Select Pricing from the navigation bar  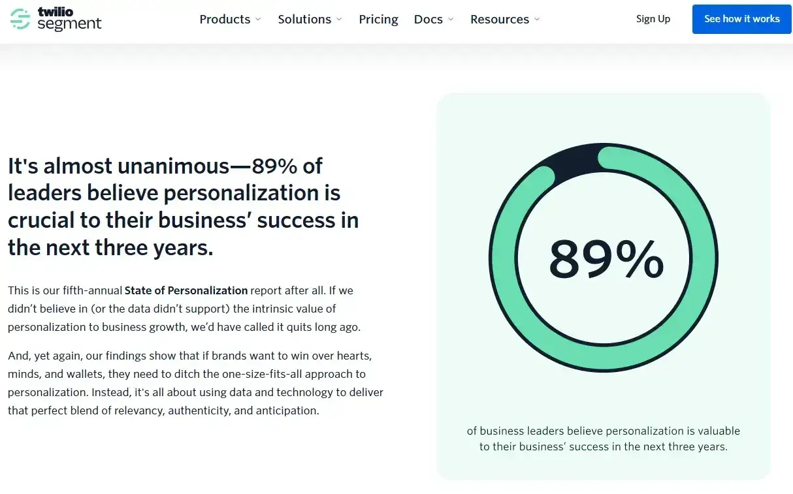tap(378, 20)
